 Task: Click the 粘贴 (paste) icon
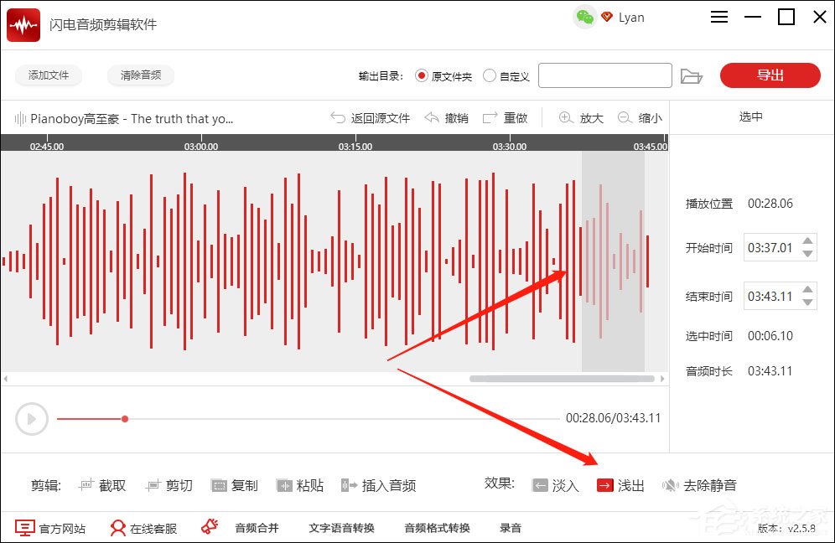click(x=299, y=484)
